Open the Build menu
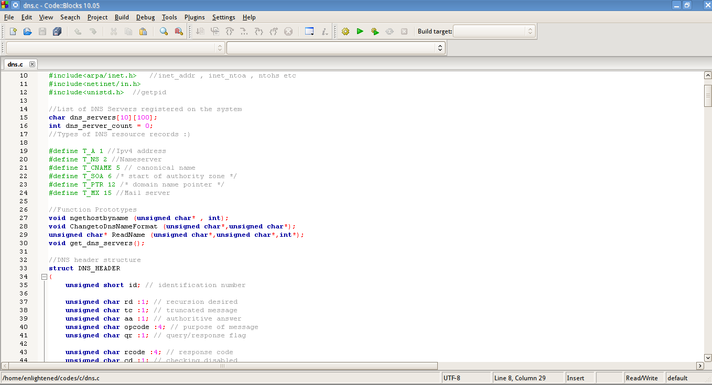The width and height of the screenshot is (712, 385). (121, 17)
